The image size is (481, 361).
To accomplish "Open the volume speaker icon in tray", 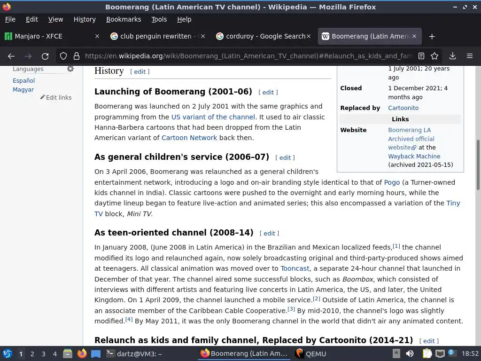I will (410, 353).
